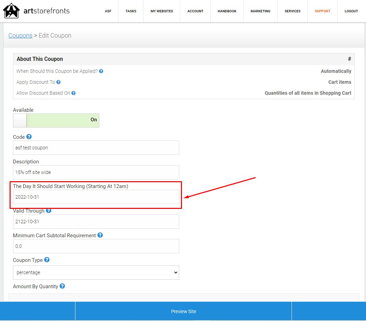Open help icon for When Should Coupon be Applied
The height and width of the screenshot is (321, 366).
[x=101, y=71]
